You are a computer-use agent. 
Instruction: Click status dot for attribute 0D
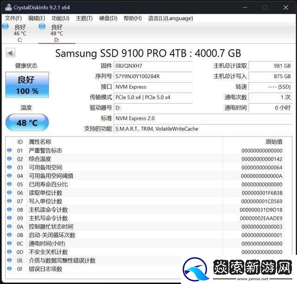pyautogui.click(x=9, y=252)
